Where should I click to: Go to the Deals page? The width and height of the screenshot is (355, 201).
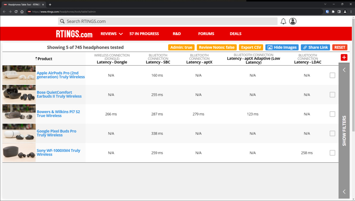pos(235,34)
